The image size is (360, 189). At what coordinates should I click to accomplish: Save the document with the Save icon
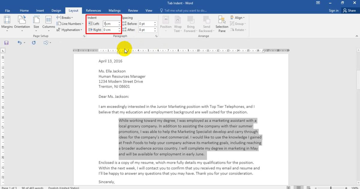click(6, 43)
